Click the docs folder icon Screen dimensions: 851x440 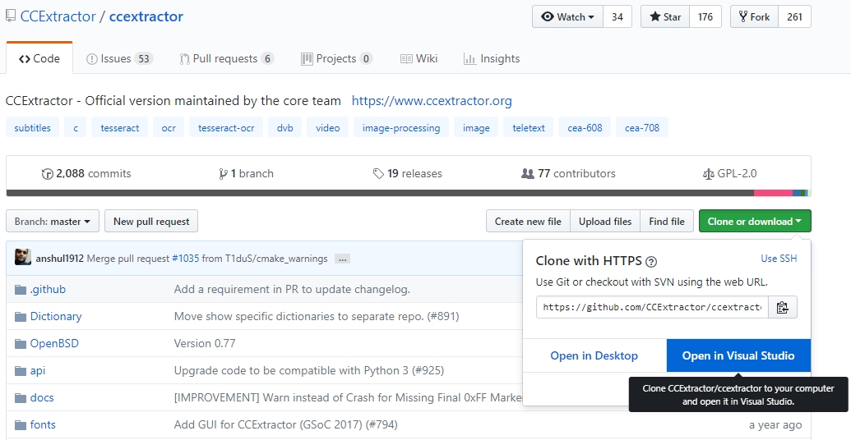click(x=21, y=398)
